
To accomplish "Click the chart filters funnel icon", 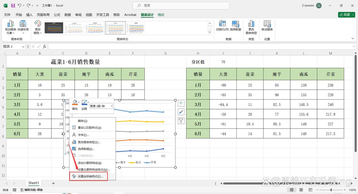I will pos(181,121).
